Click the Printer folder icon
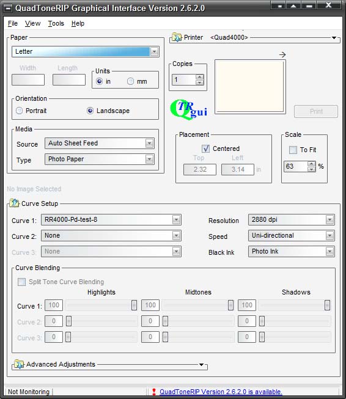This screenshot has height=399, width=346. click(177, 37)
